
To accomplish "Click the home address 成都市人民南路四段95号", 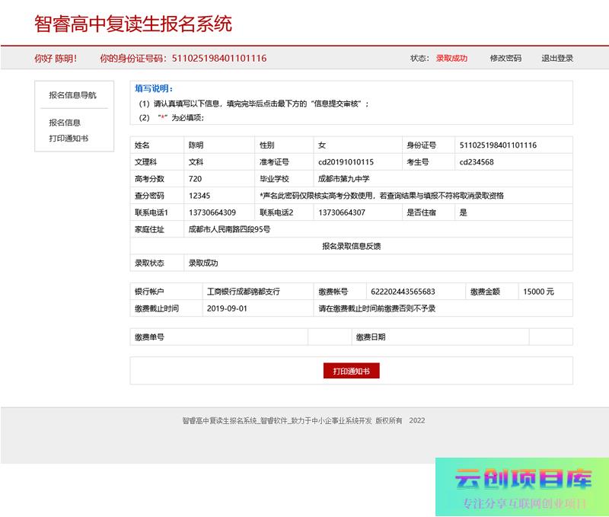I will [x=229, y=229].
